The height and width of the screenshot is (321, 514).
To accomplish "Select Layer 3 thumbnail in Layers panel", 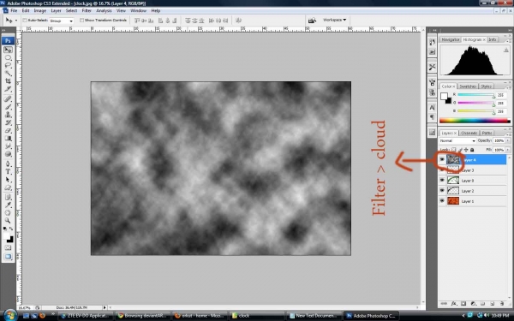I will pyautogui.click(x=453, y=170).
